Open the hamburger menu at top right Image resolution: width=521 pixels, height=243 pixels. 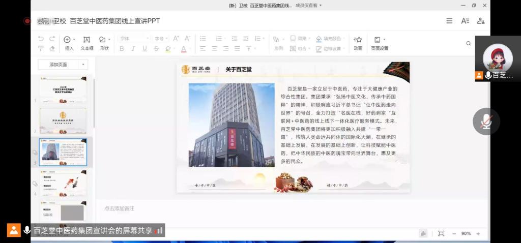(449, 21)
